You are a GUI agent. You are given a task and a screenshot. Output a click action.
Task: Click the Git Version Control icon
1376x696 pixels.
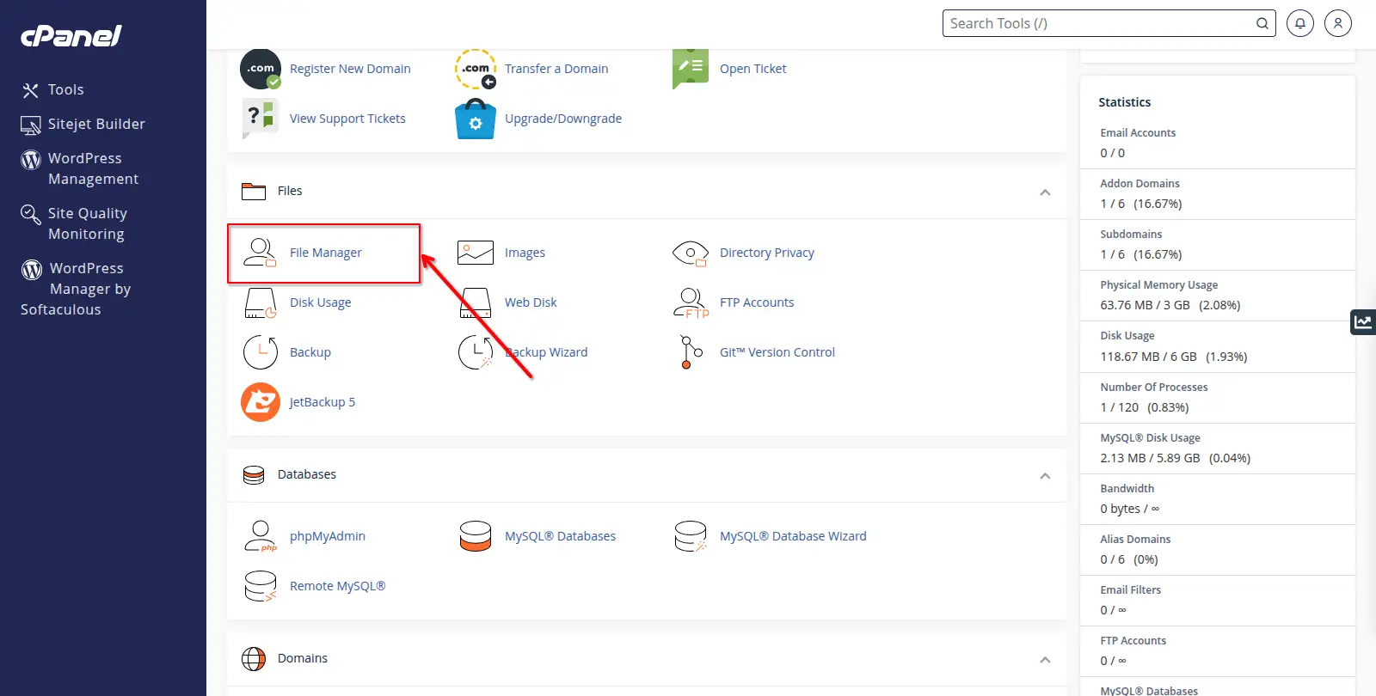click(690, 352)
